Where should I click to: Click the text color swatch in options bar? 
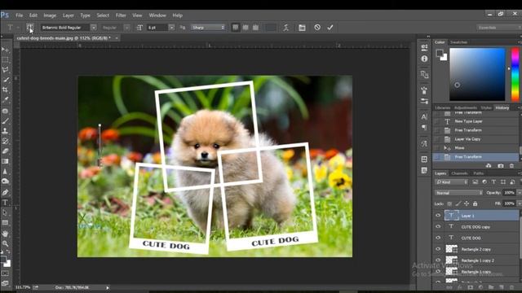click(271, 28)
